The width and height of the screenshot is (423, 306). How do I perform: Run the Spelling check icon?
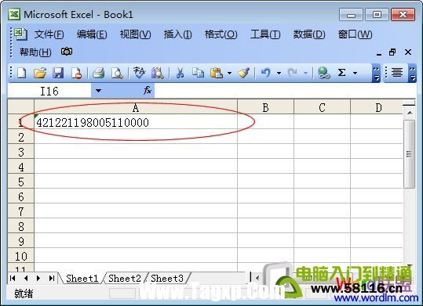pos(139,73)
